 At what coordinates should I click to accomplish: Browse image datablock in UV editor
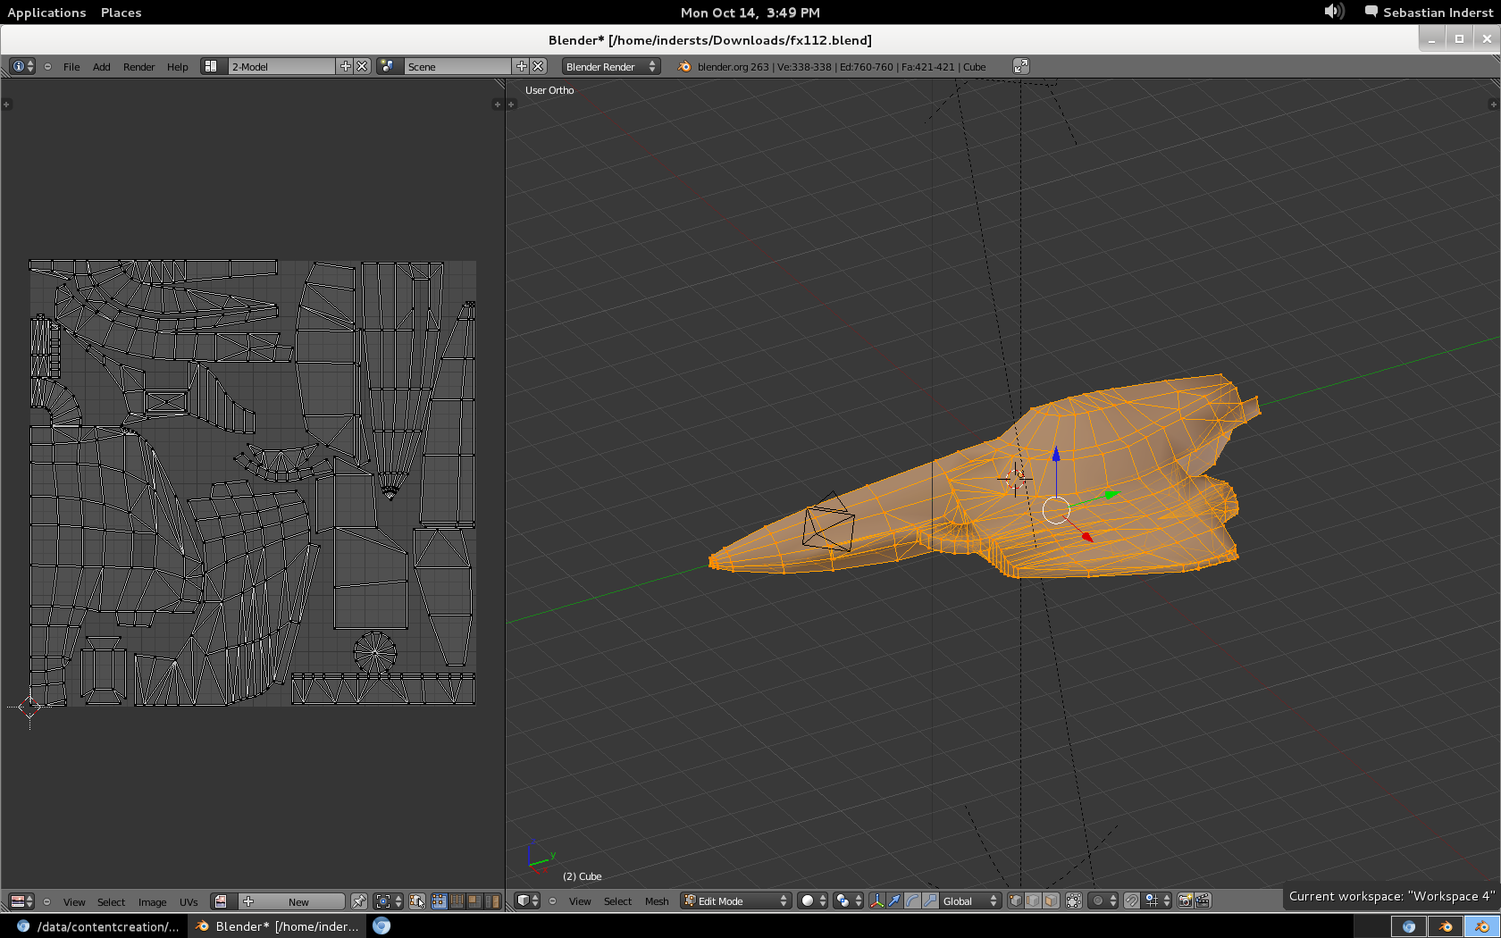click(x=221, y=901)
